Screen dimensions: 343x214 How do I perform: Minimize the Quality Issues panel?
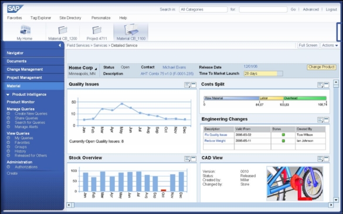[x=193, y=85]
